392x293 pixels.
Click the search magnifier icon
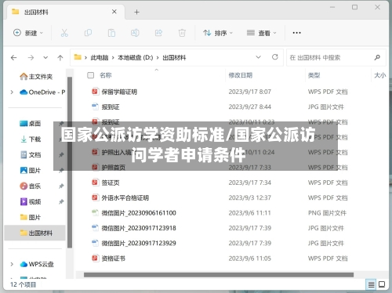point(377,57)
